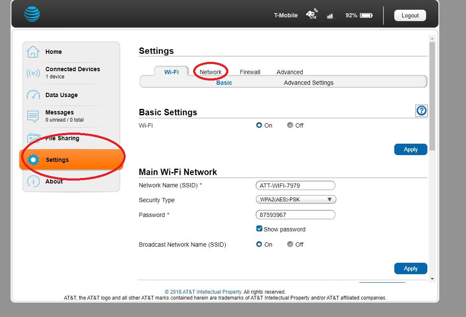
Task: Turn Wi-Fi On radio button
Action: 259,125
